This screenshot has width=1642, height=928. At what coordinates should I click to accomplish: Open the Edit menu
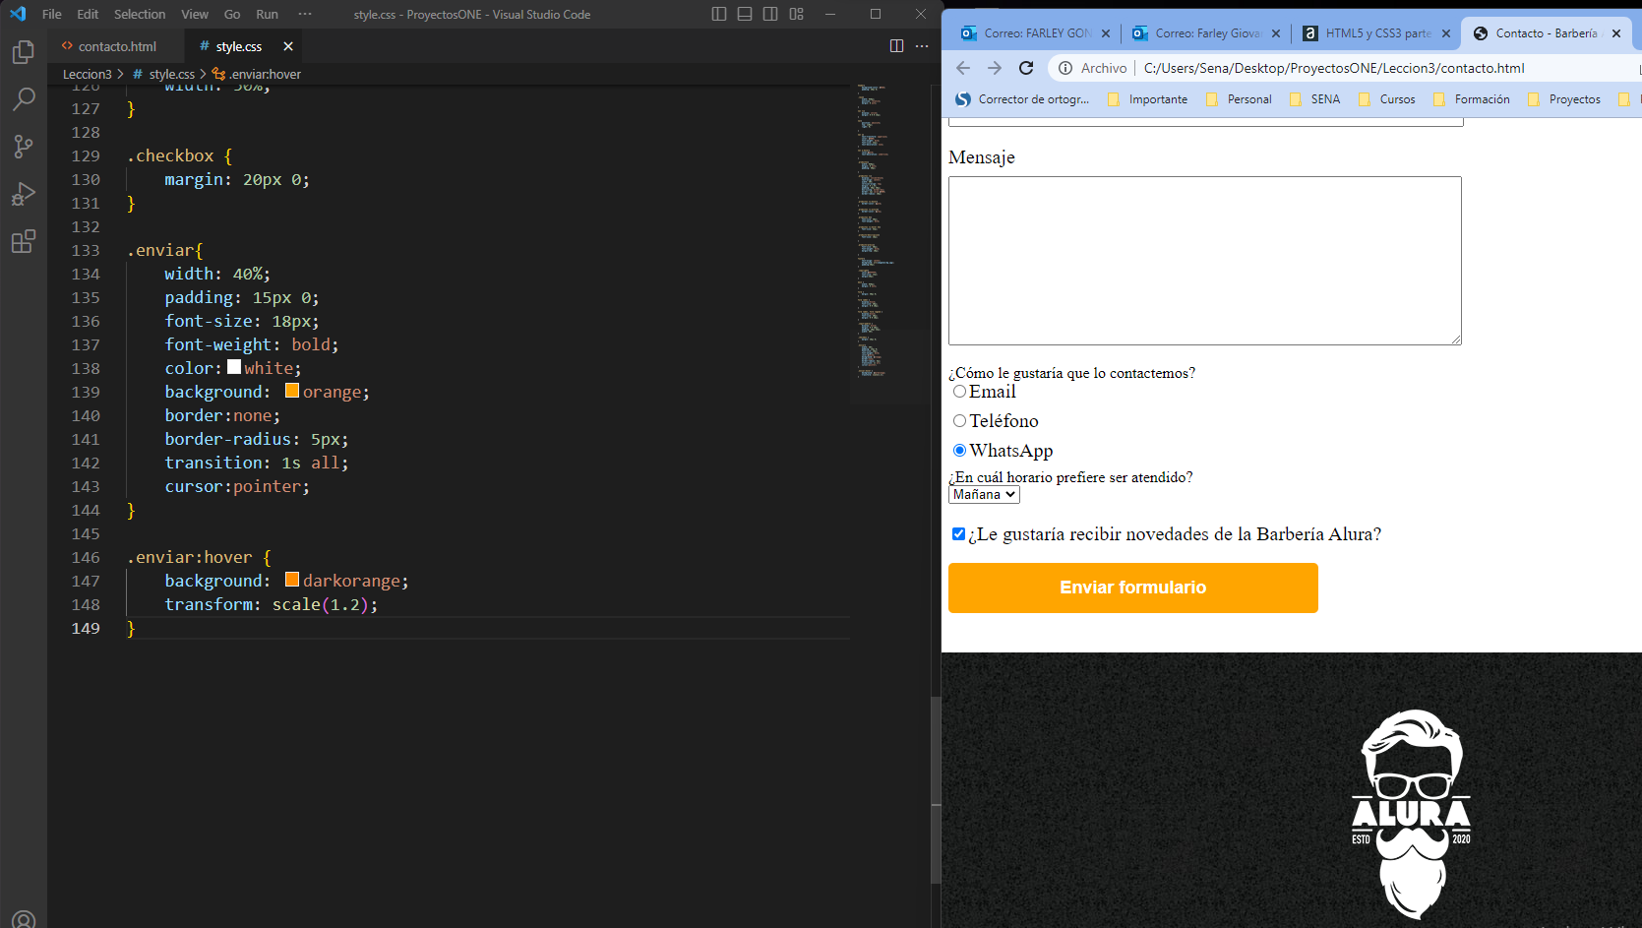coord(88,14)
